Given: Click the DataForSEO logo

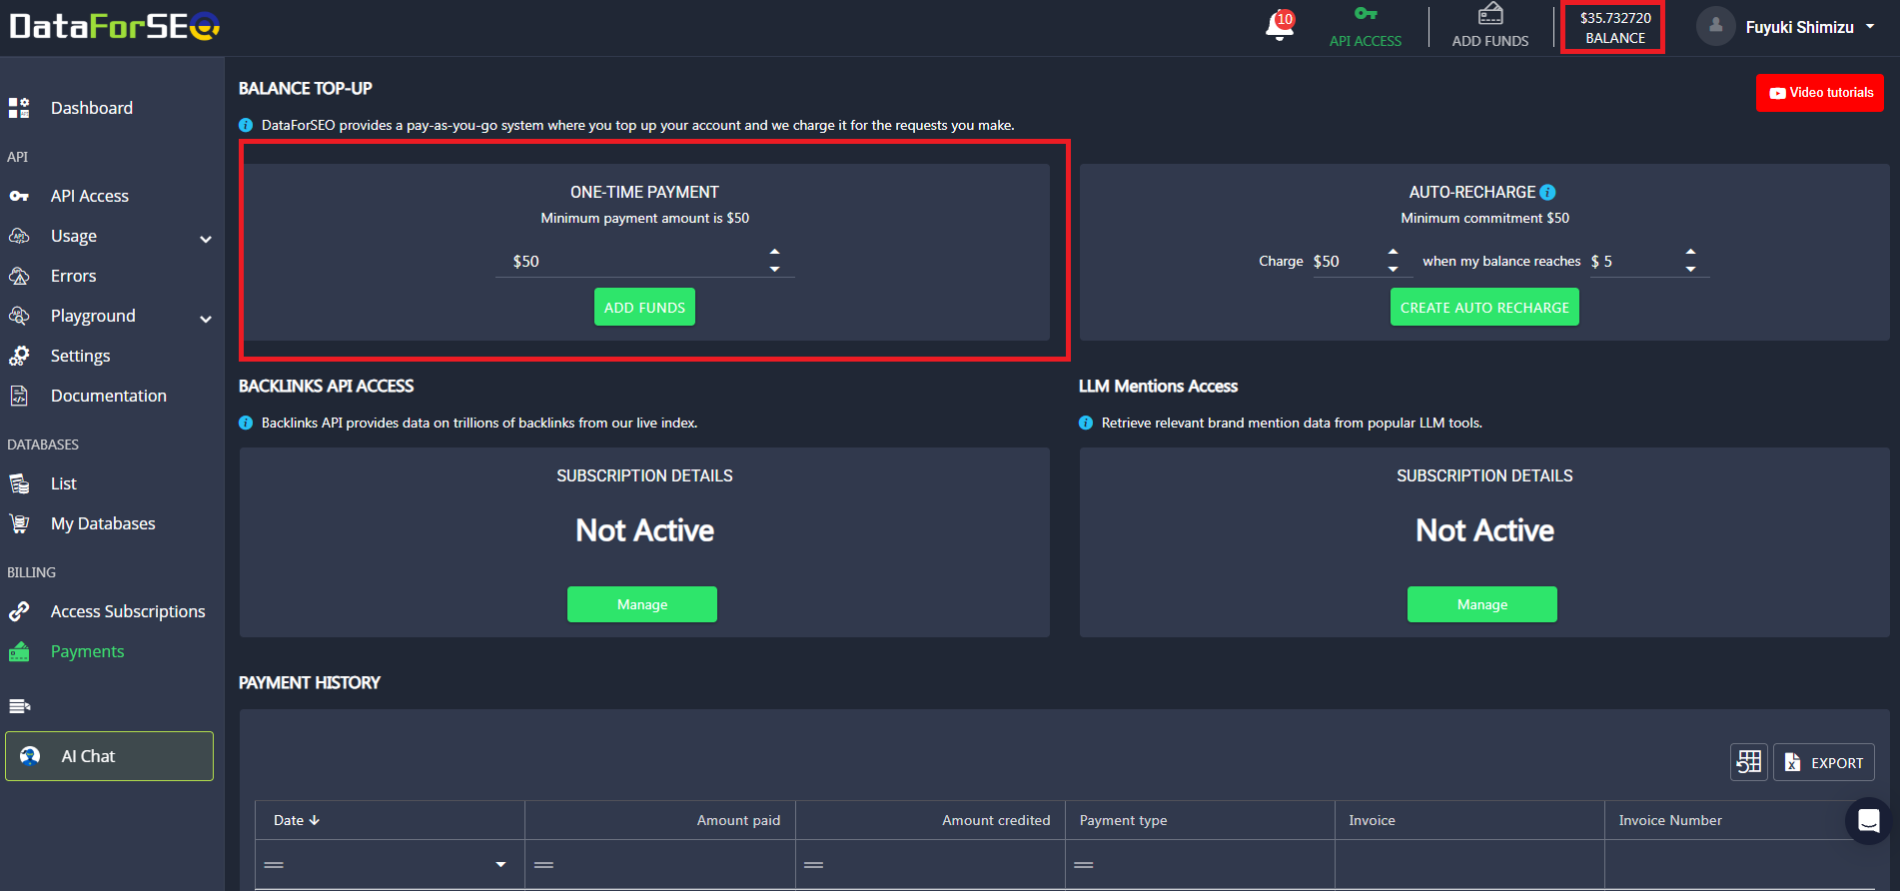Looking at the screenshot, I should coord(115,26).
